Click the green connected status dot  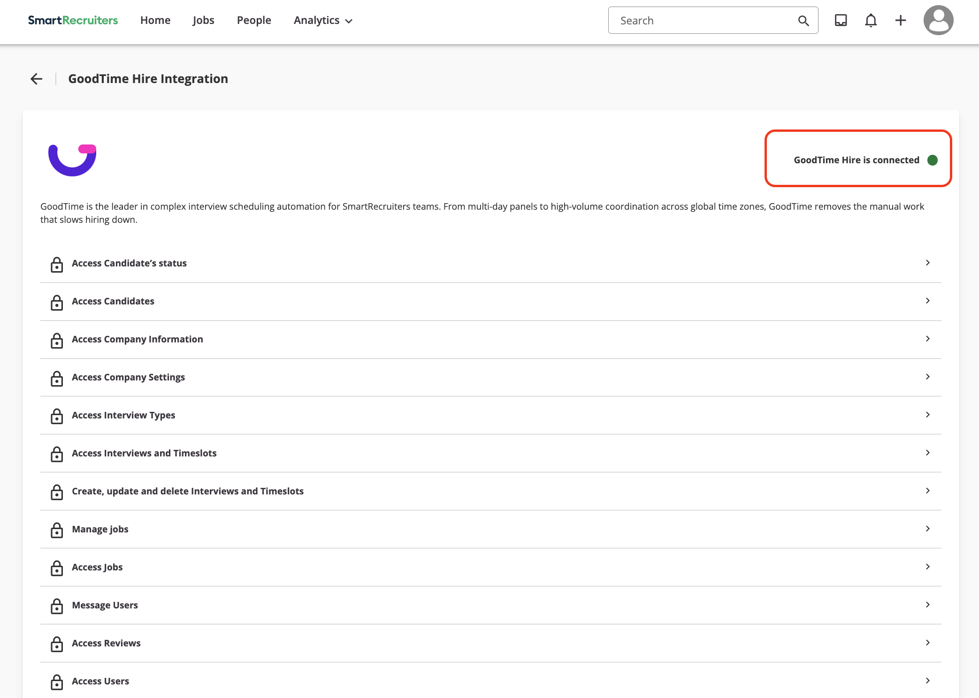click(x=933, y=160)
